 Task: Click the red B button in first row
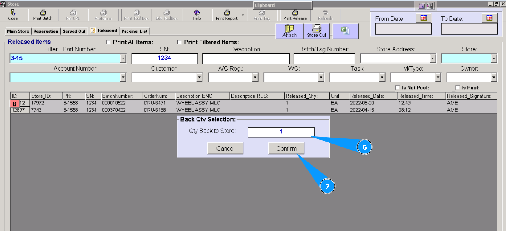coord(15,104)
